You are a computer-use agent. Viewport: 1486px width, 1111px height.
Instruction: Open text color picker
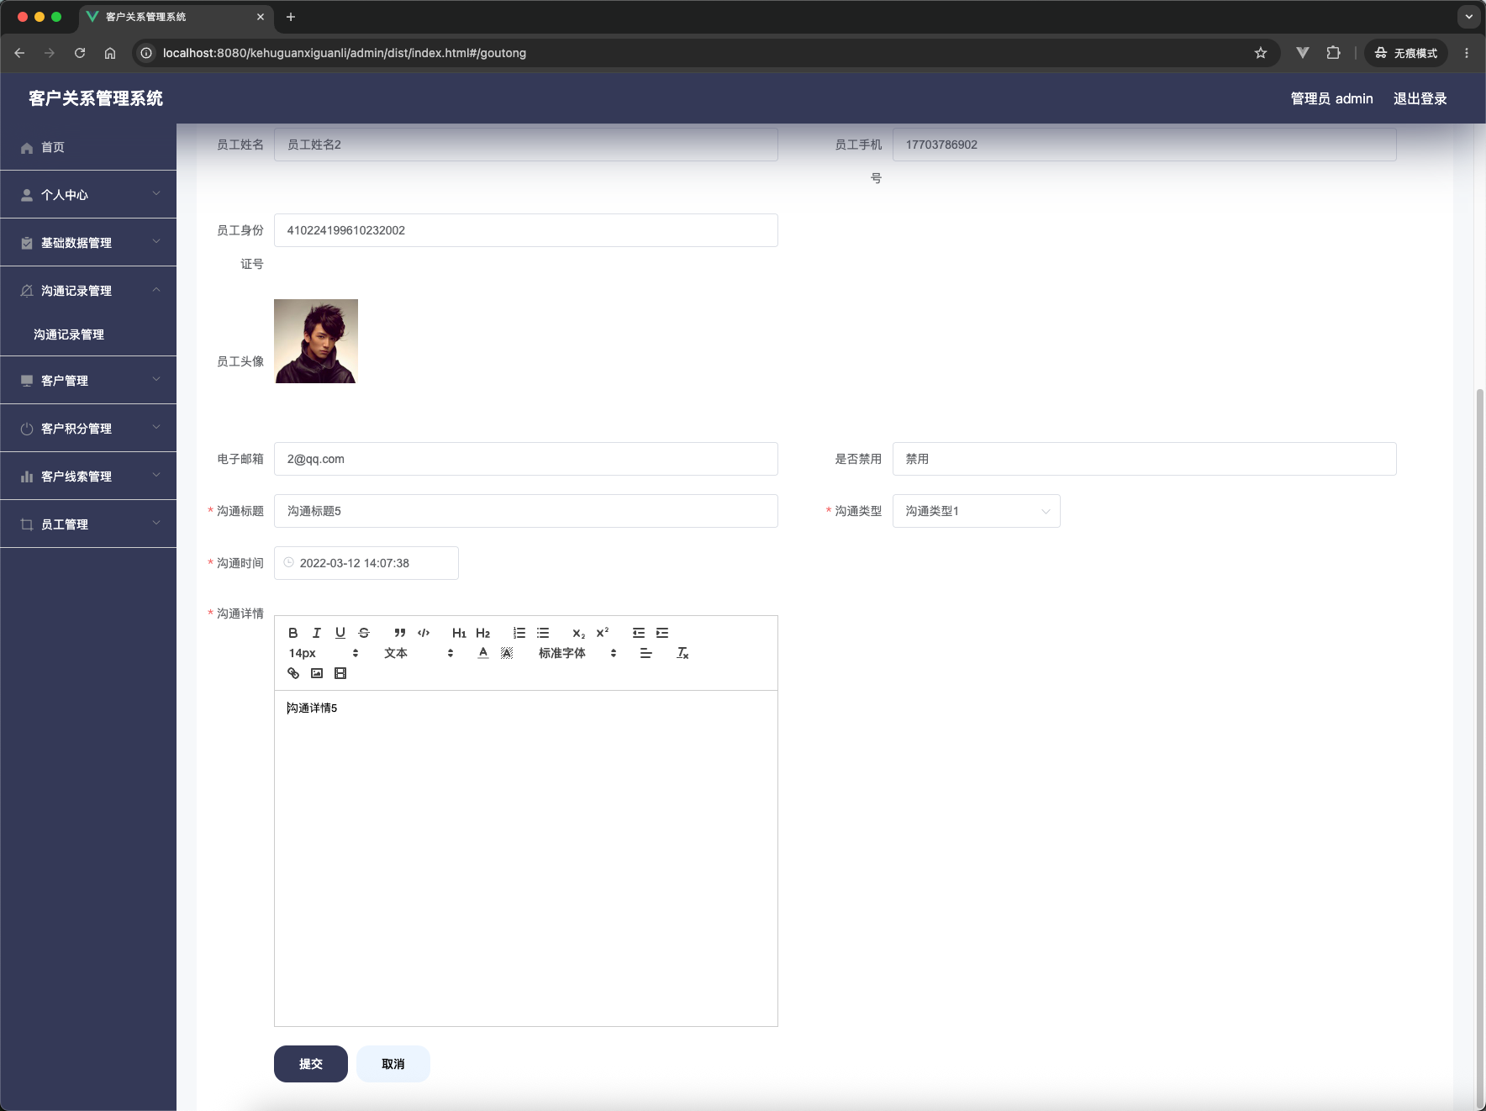pyautogui.click(x=483, y=653)
